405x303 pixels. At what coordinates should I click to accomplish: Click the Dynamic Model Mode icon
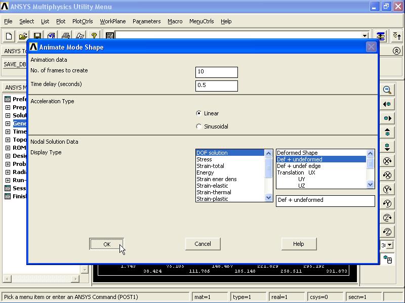[x=387, y=259]
